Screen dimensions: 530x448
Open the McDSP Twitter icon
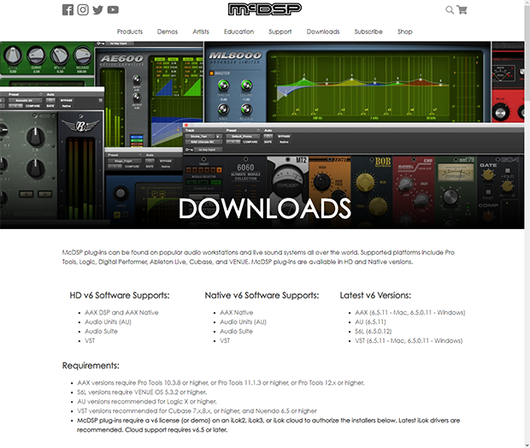pos(98,9)
